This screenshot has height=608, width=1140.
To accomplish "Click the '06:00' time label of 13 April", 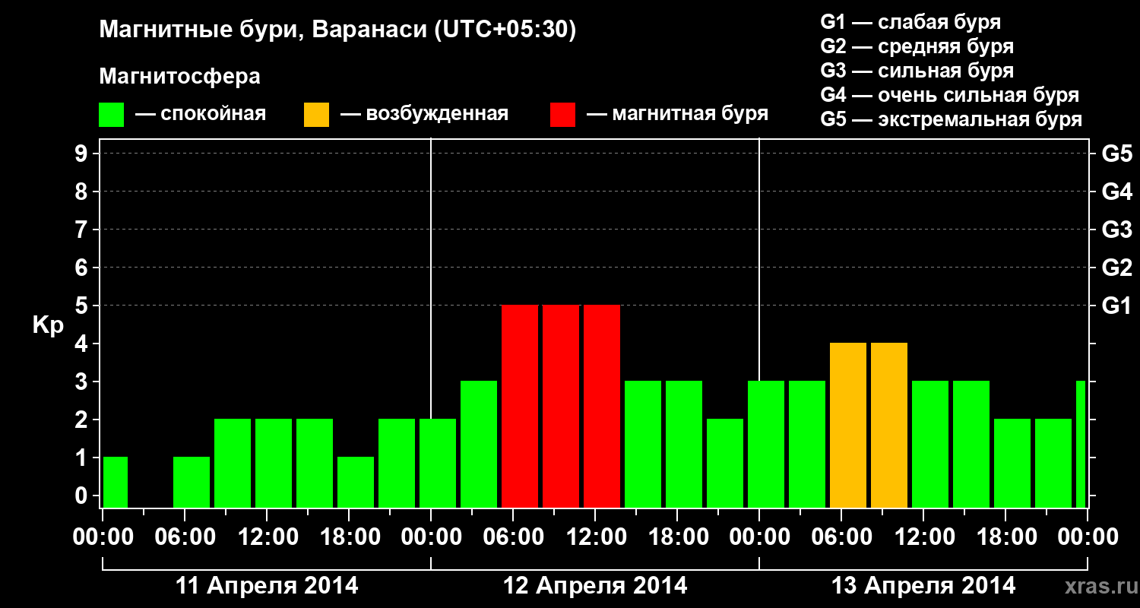I will pos(841,537).
